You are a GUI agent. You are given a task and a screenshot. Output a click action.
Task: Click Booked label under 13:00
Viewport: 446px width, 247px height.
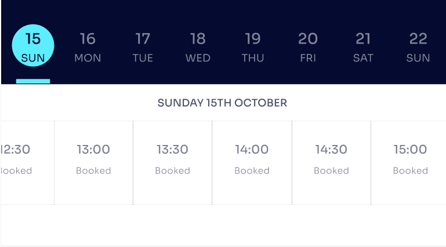93,170
